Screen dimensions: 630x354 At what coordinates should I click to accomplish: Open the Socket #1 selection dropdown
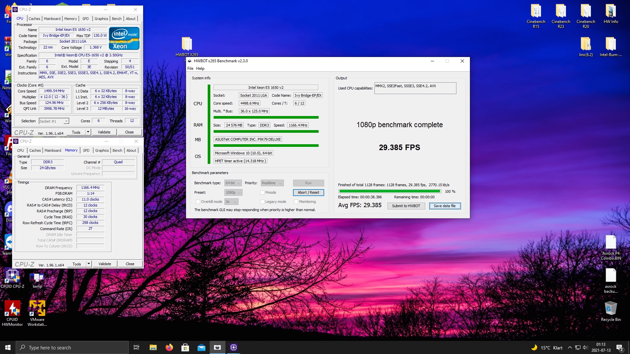pos(54,121)
